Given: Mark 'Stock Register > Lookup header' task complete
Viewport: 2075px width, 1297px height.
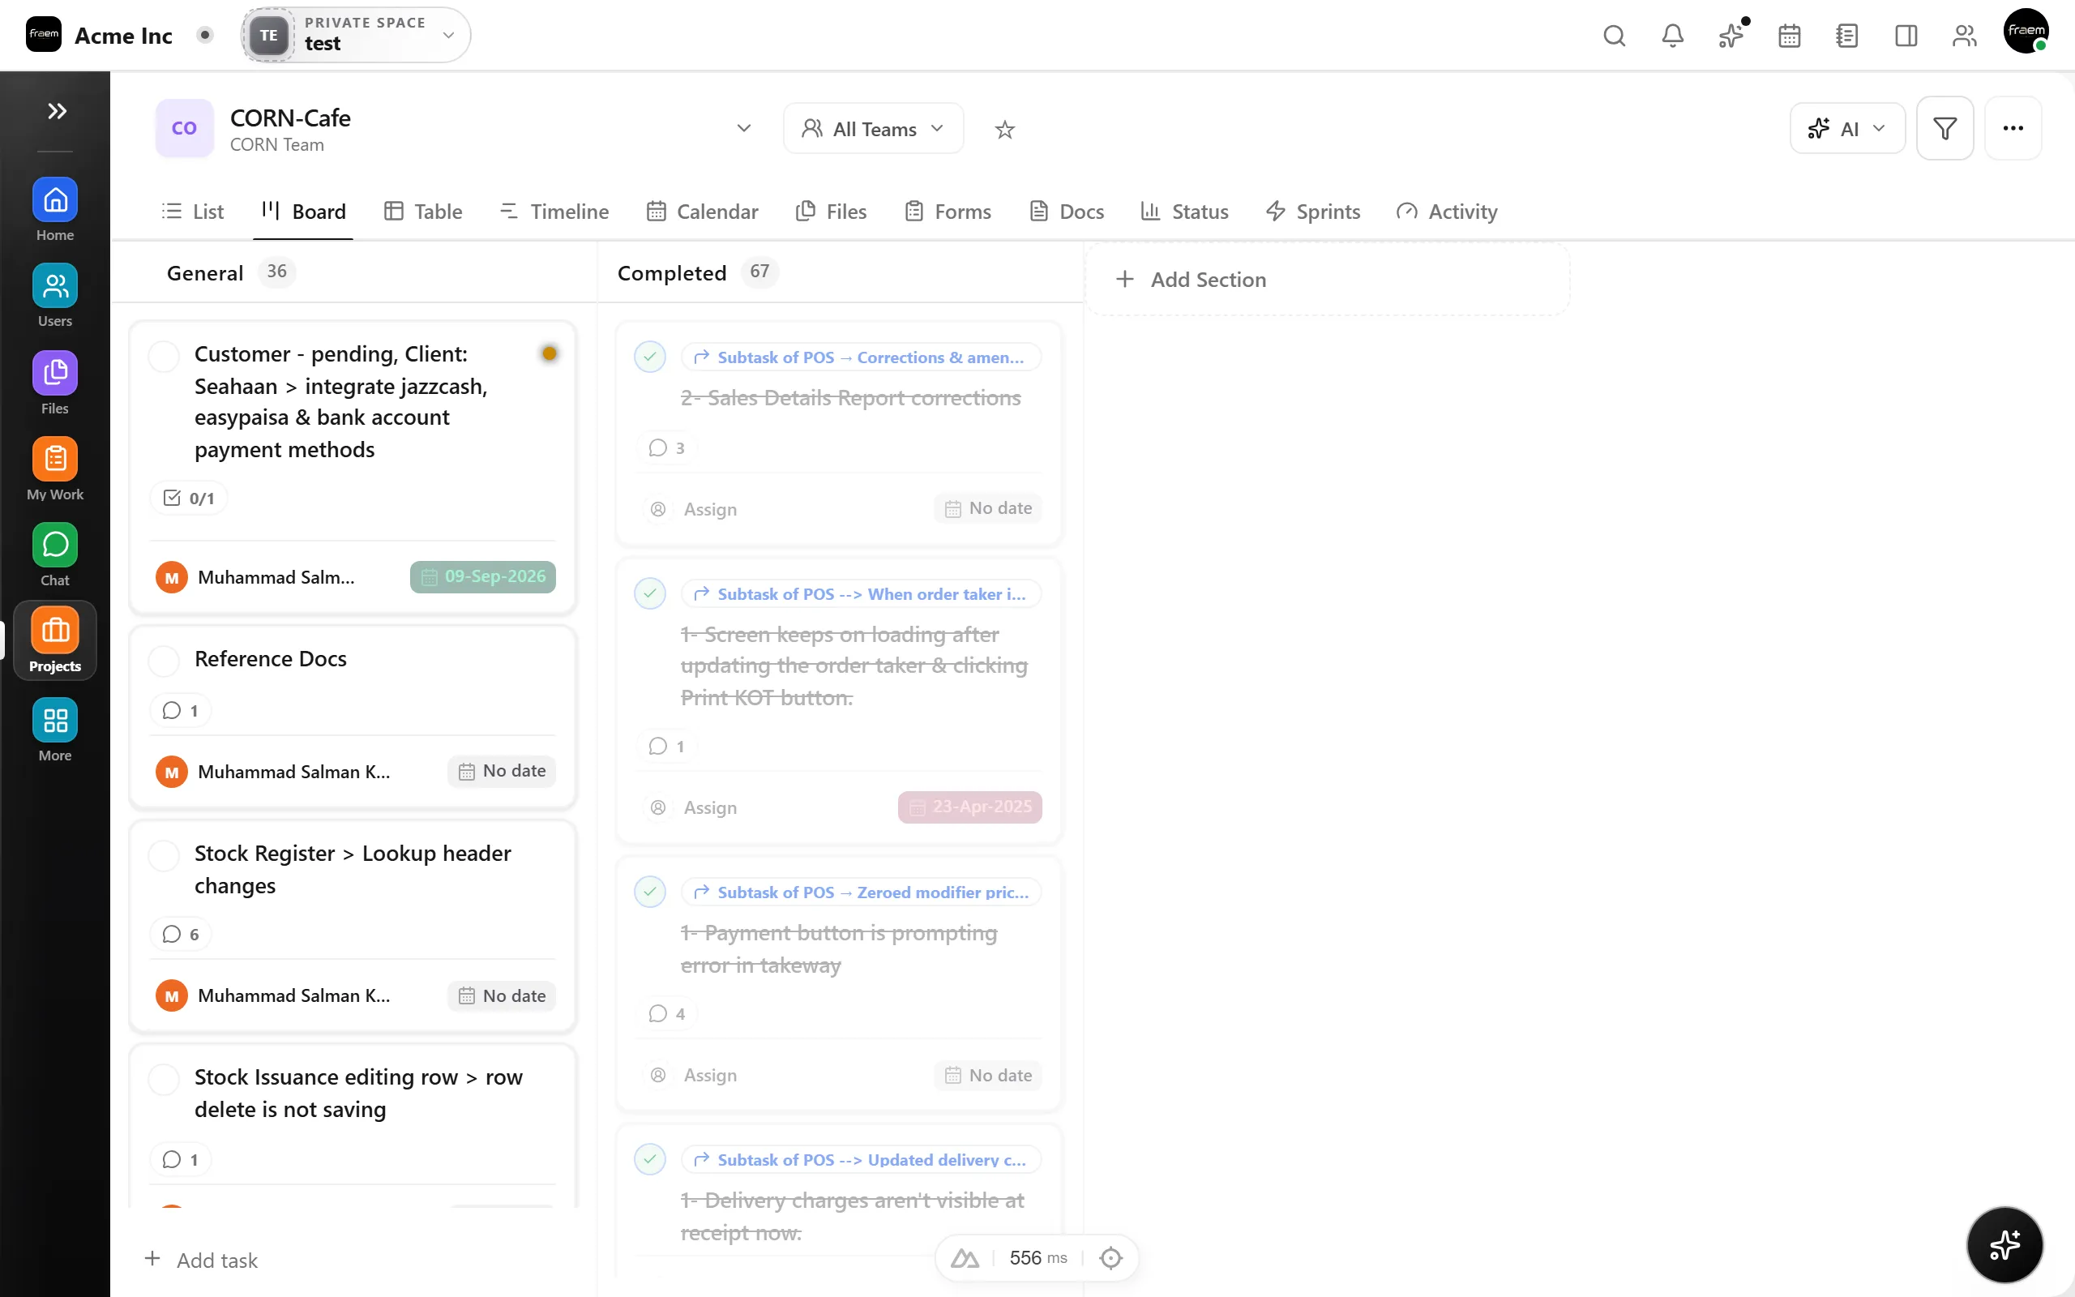Looking at the screenshot, I should tap(164, 855).
